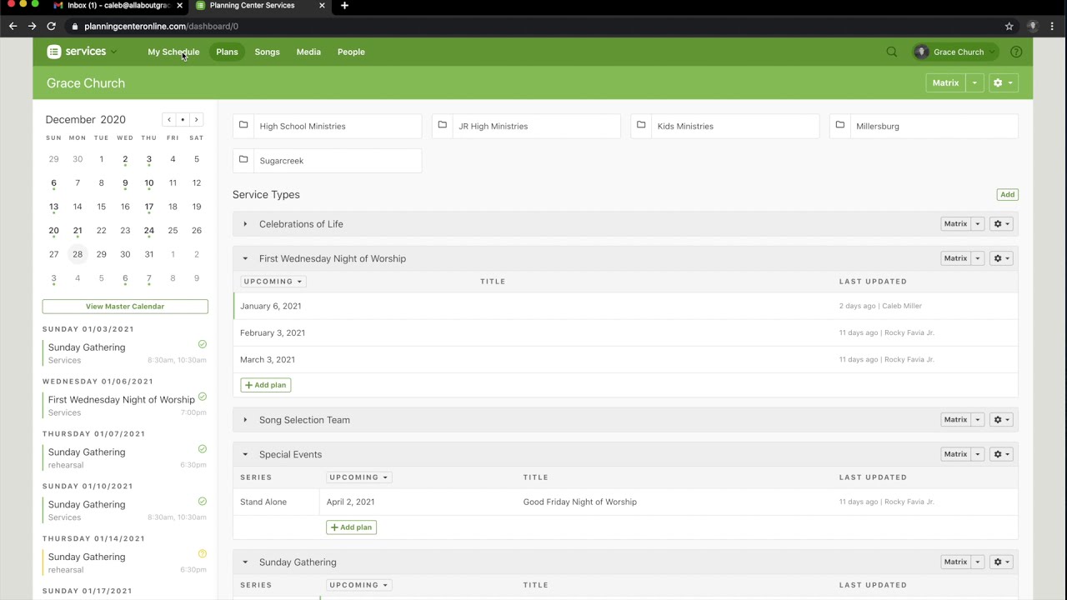
Task: Open a new browser tab
Action: pyautogui.click(x=344, y=6)
